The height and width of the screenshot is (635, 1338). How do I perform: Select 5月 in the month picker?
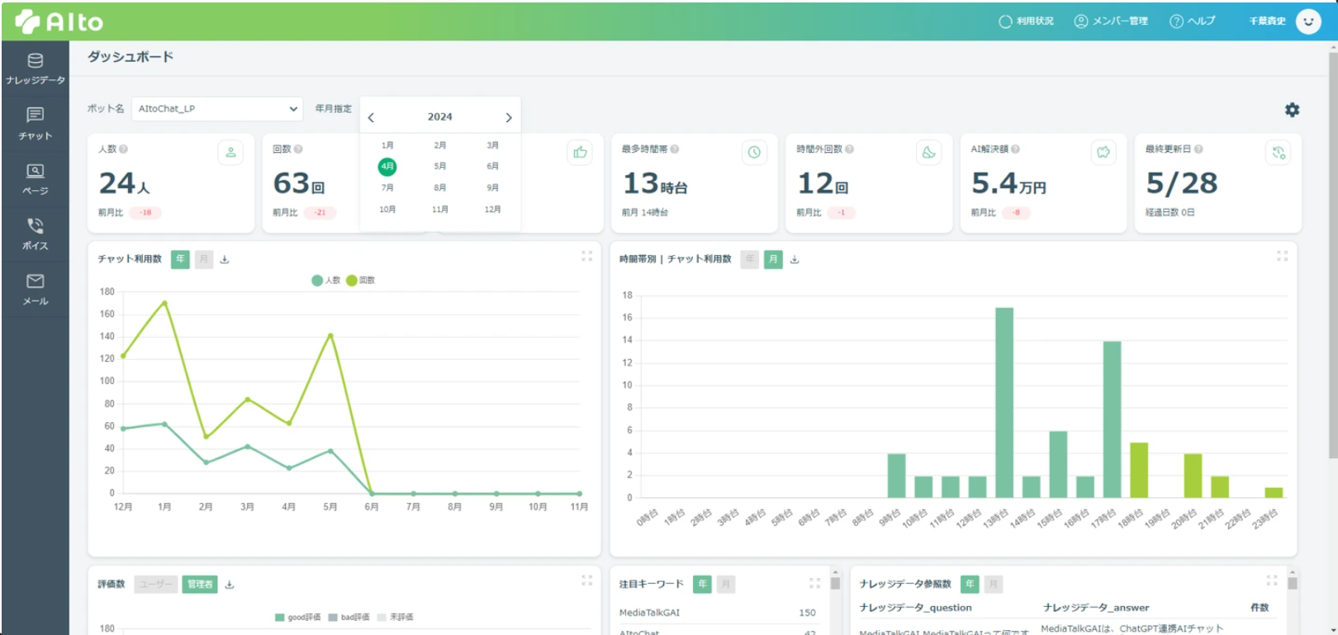[x=440, y=166]
